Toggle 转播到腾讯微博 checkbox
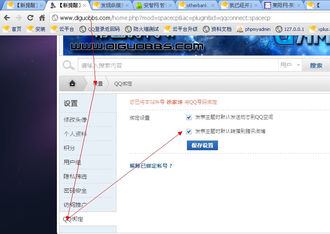The height and width of the screenshot is (234, 330). pos(189,131)
